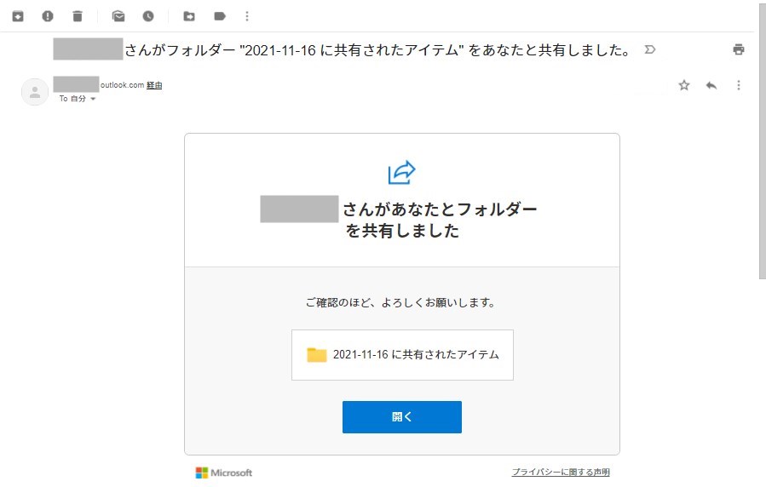Open the shared folder 2021-11-16 に共有されたアイテム
The width and height of the screenshot is (766, 487).
(x=402, y=355)
